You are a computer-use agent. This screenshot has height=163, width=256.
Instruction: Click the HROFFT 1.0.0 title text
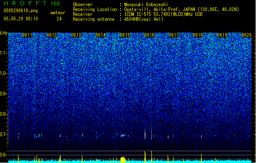point(32,3)
